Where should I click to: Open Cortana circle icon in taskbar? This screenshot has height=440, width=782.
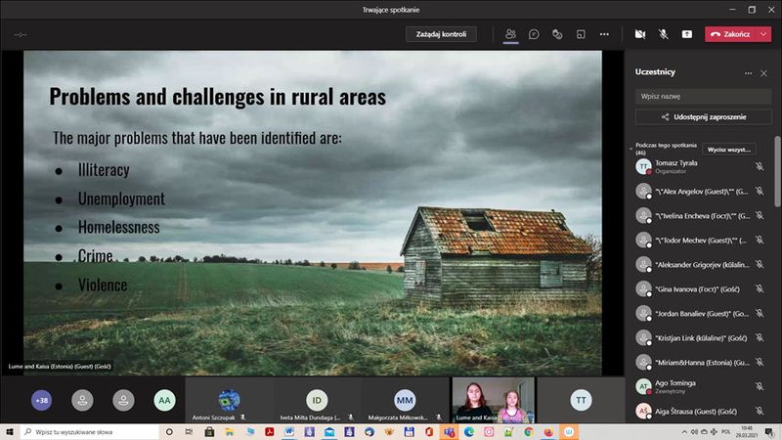tap(169, 431)
